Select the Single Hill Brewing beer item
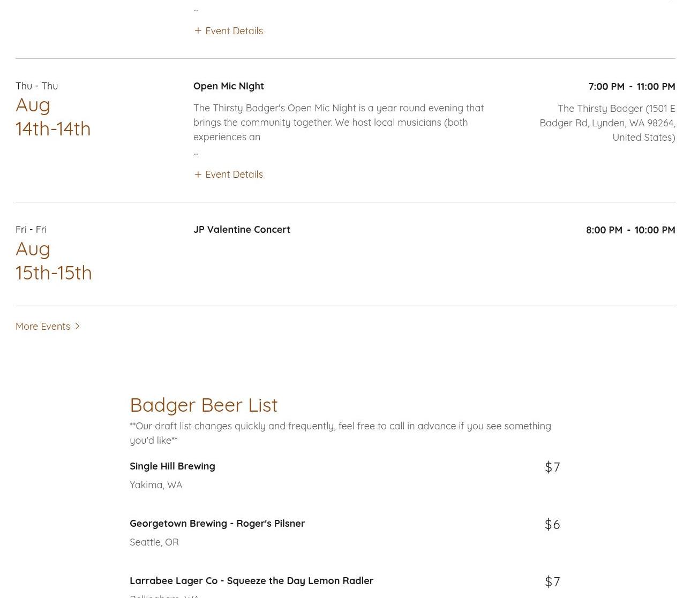691x598 pixels. pos(172,466)
